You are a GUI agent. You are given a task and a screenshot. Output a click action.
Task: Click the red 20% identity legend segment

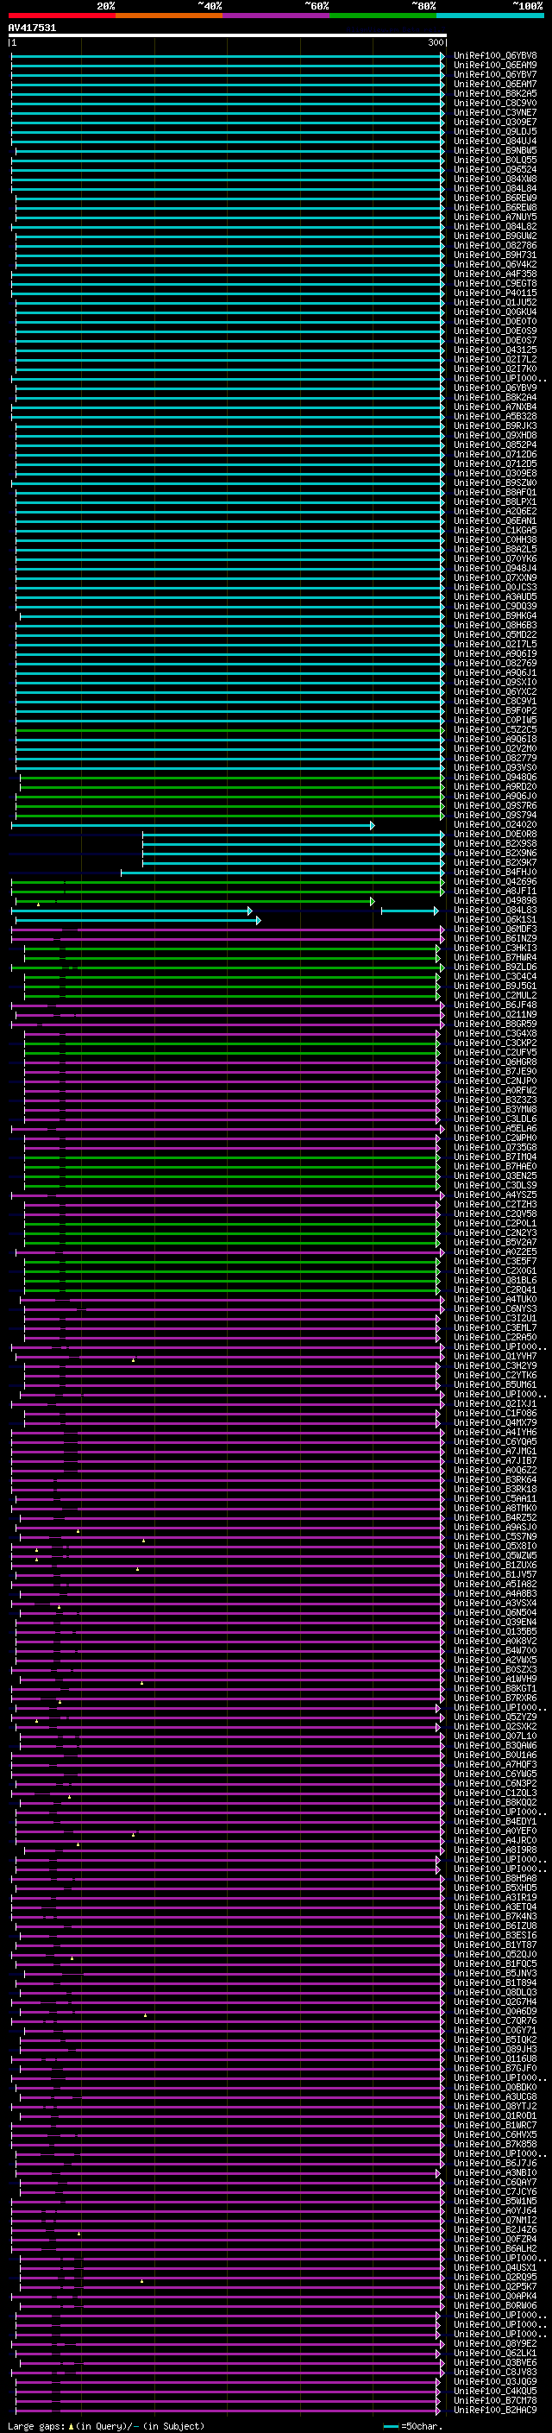(61, 16)
